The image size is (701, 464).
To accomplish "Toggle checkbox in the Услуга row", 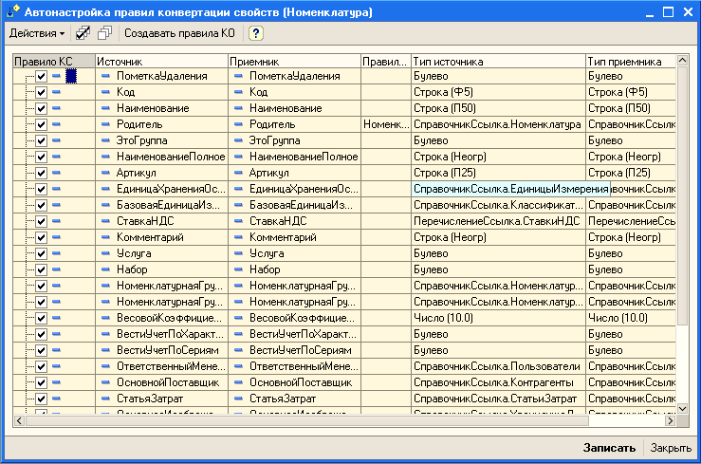I will [x=41, y=253].
